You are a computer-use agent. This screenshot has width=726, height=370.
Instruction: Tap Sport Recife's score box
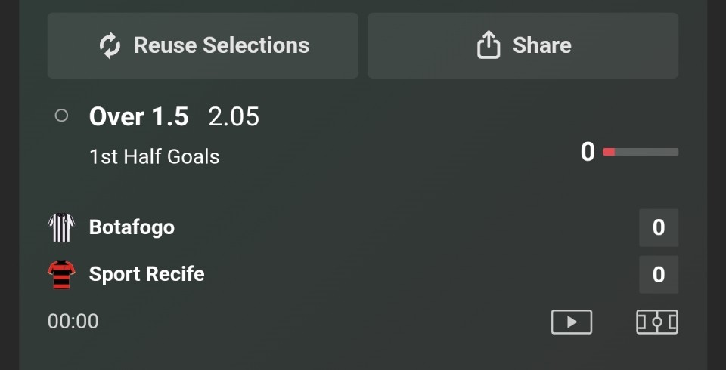pyautogui.click(x=658, y=274)
